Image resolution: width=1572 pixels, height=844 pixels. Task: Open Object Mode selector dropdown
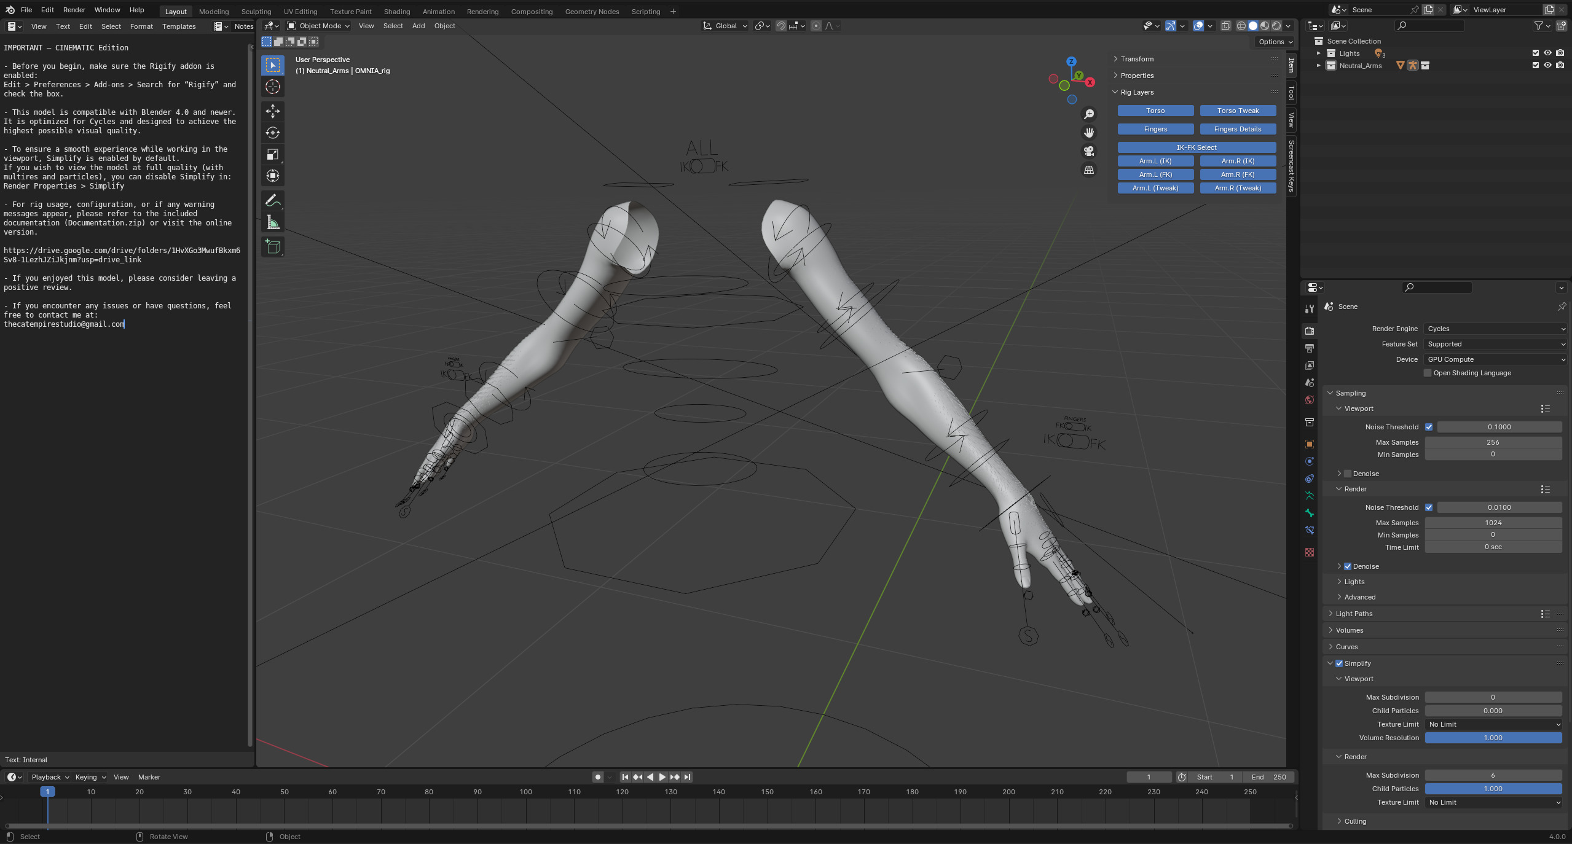point(318,26)
